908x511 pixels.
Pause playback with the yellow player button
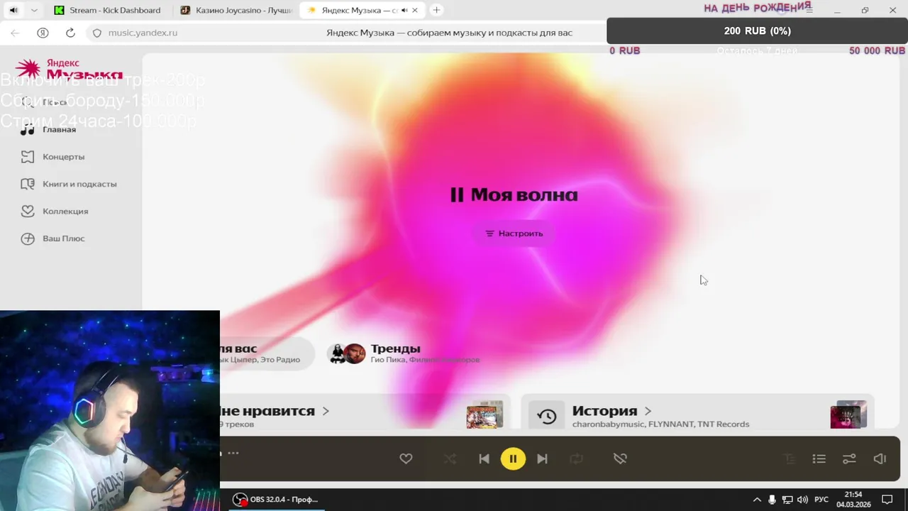pos(513,458)
